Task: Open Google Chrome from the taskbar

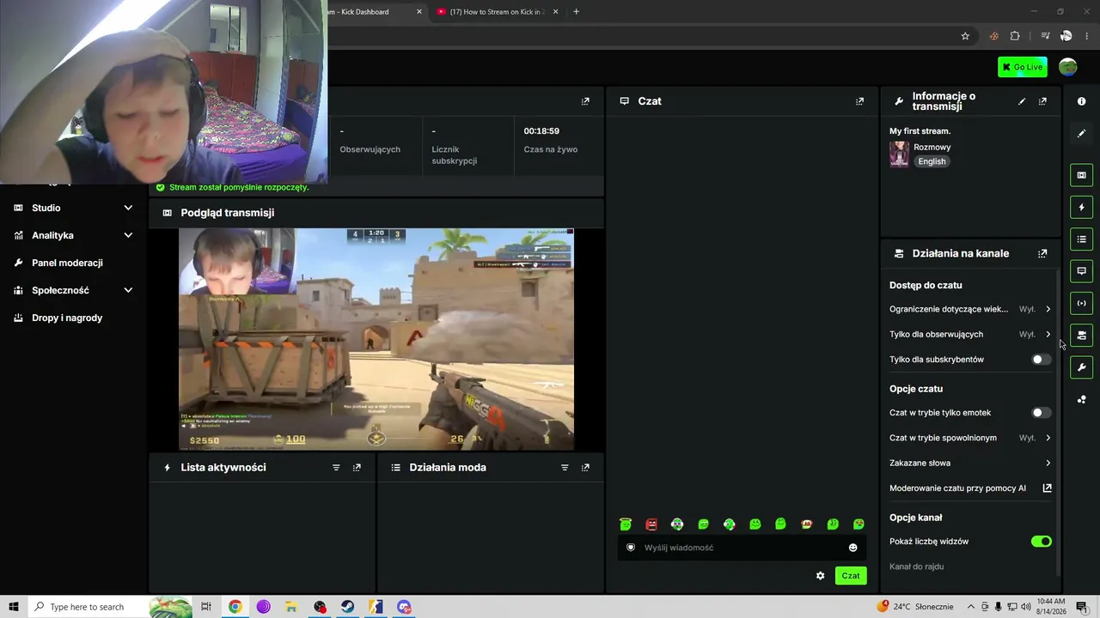Action: [x=235, y=607]
